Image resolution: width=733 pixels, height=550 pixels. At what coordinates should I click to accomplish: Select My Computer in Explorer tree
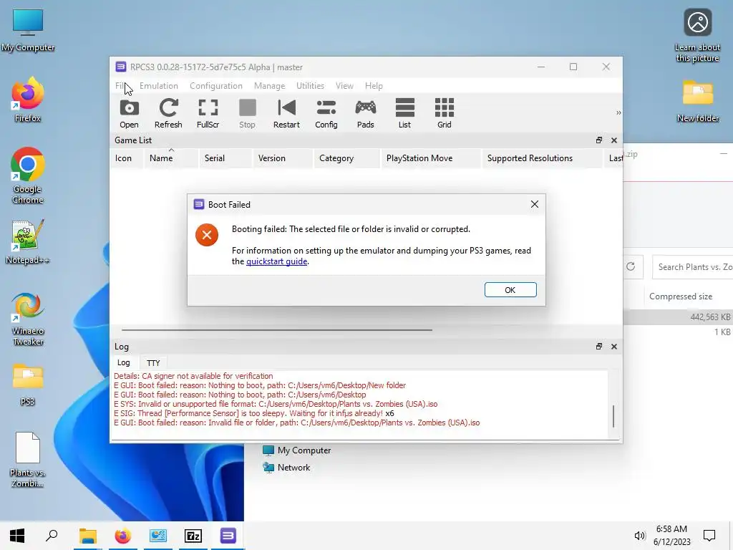[297, 450]
